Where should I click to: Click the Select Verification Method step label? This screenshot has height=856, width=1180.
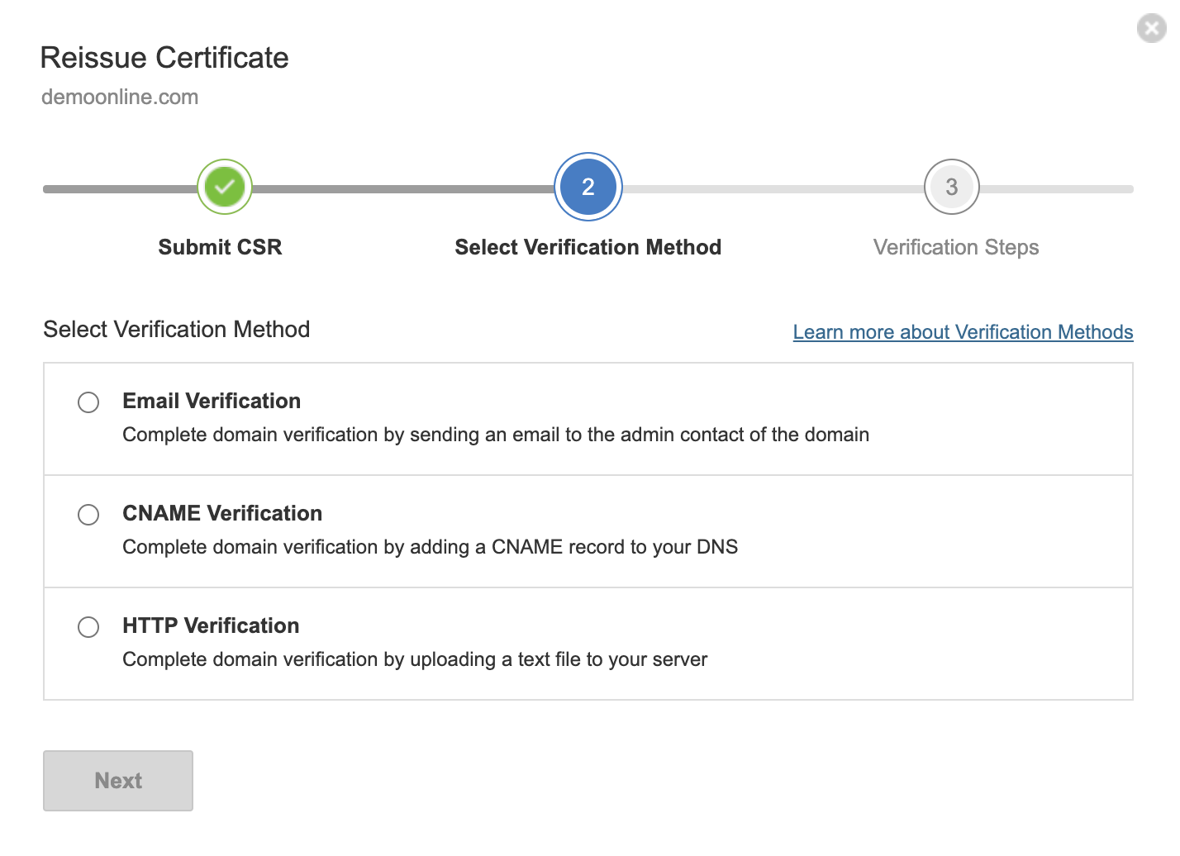[588, 246]
